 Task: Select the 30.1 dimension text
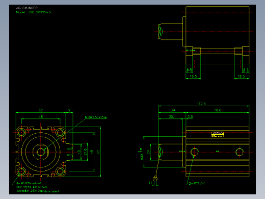point(172,117)
